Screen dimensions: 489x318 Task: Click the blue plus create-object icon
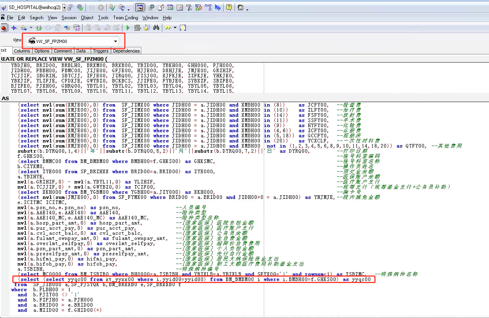pos(14,28)
